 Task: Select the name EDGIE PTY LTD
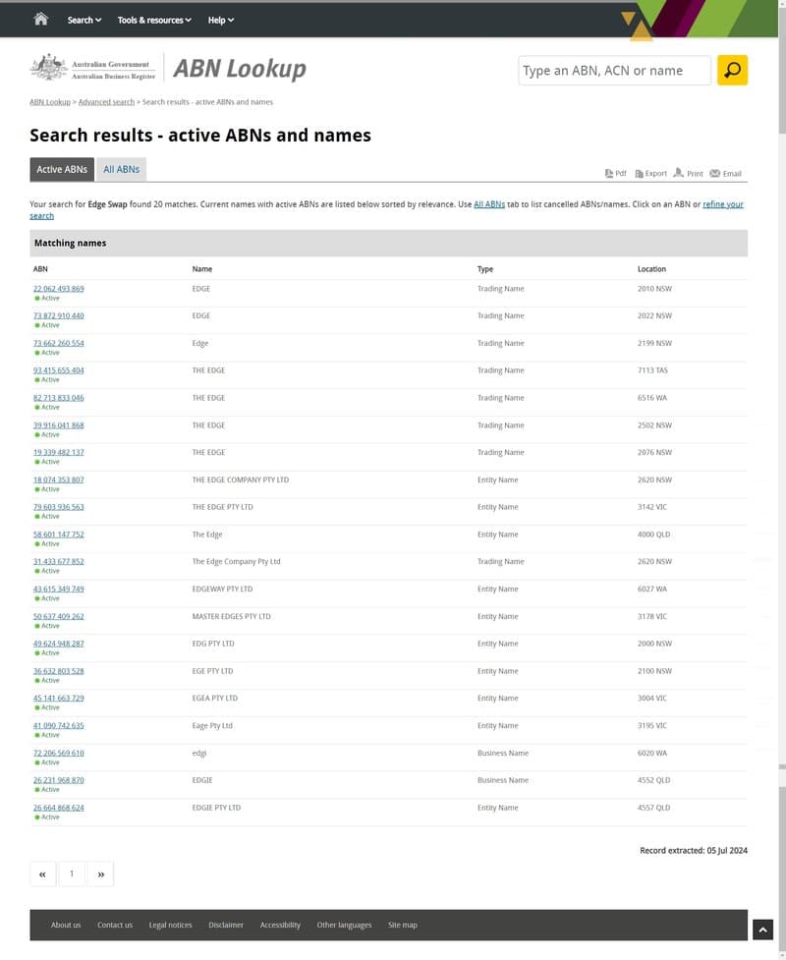[x=217, y=808]
